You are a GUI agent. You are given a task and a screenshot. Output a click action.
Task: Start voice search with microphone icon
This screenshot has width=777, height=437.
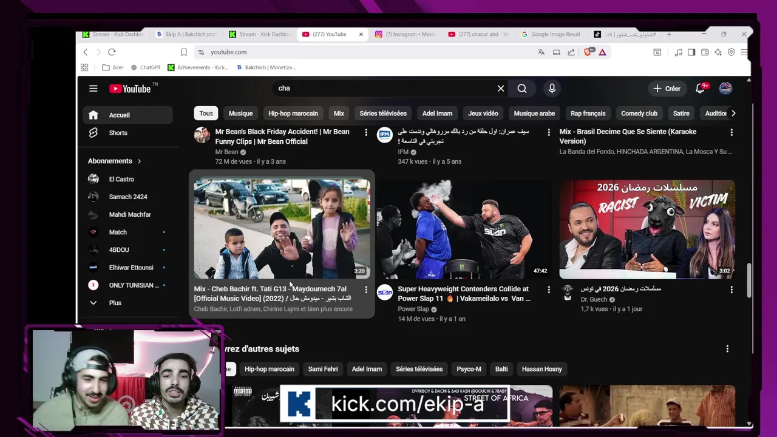pyautogui.click(x=552, y=89)
